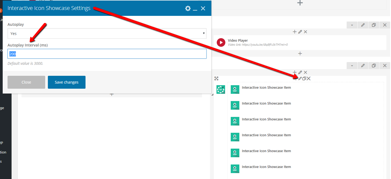This screenshot has width=391, height=179.
Task: Clone the Video Player row
Action: point(374,25)
